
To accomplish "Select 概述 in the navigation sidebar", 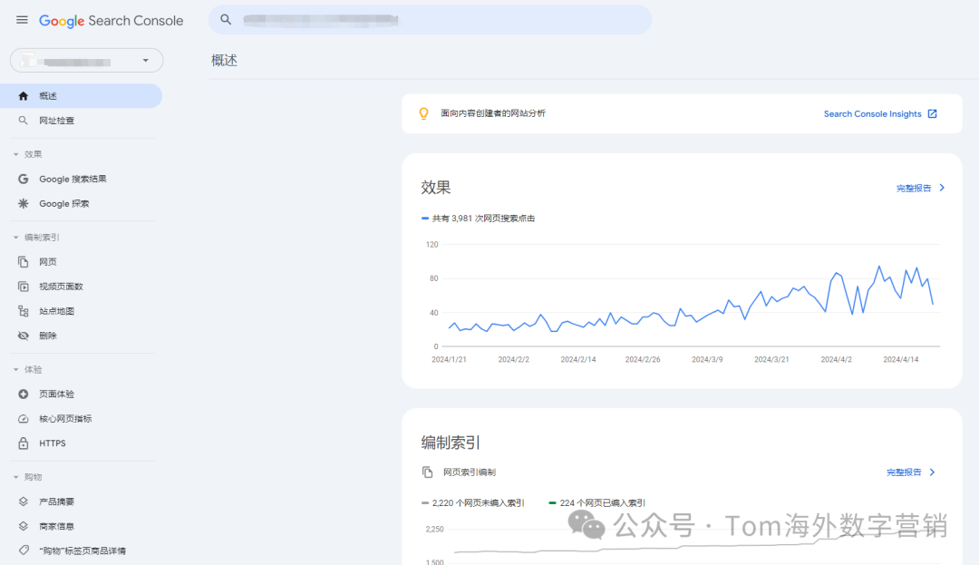I will [48, 96].
